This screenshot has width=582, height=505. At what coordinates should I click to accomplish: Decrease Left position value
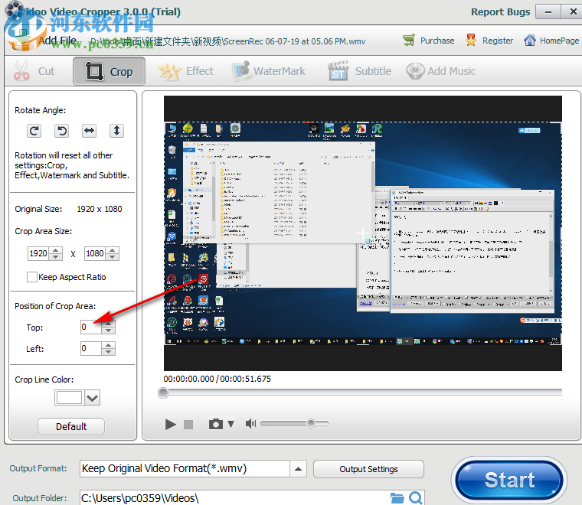[x=108, y=352]
